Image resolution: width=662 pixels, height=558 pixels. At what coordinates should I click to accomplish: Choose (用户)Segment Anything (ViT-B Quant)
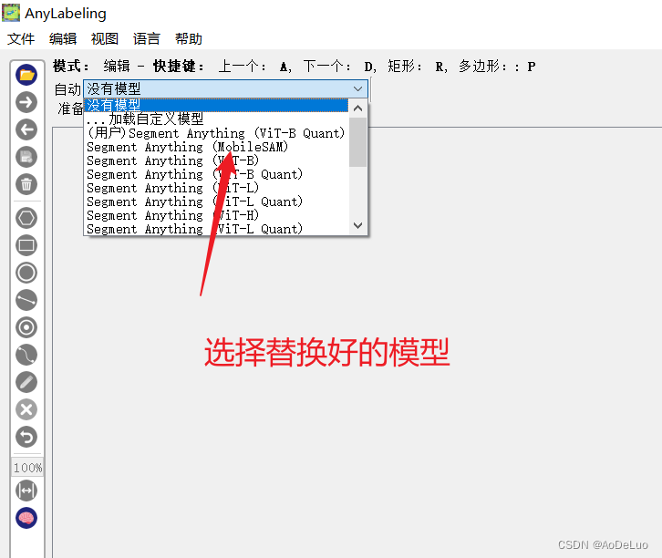tap(216, 133)
